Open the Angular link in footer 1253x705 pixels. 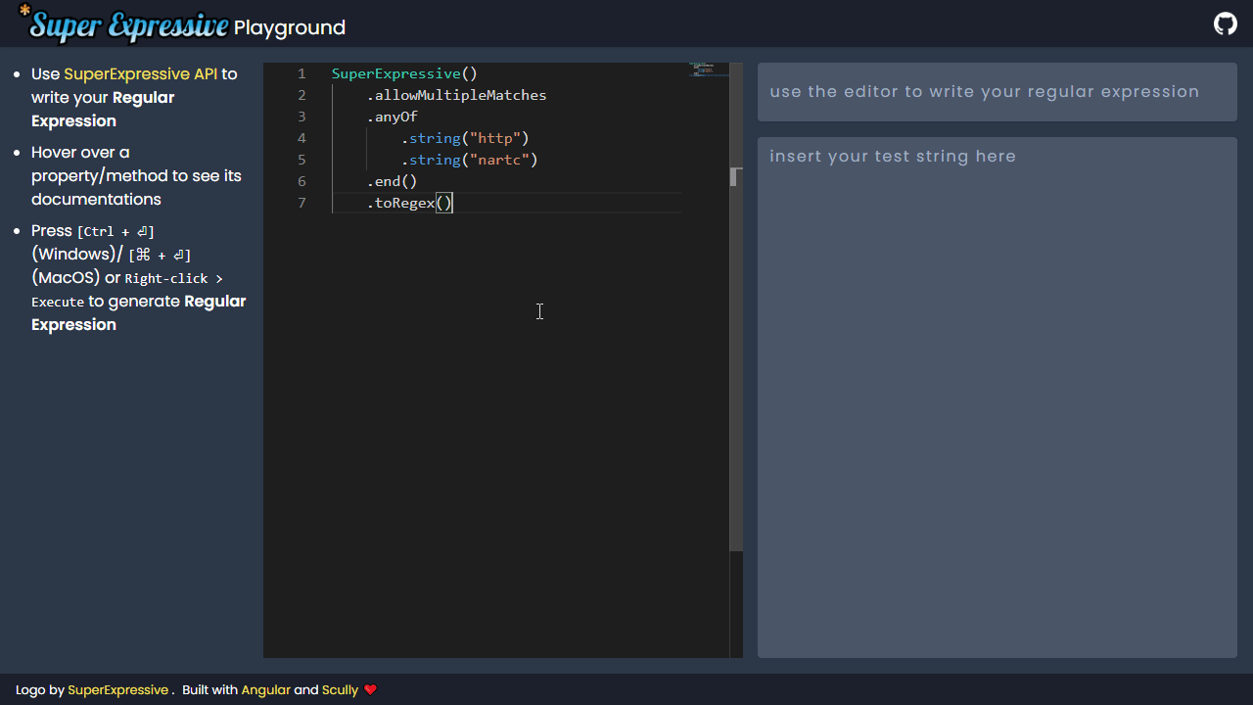pos(266,689)
